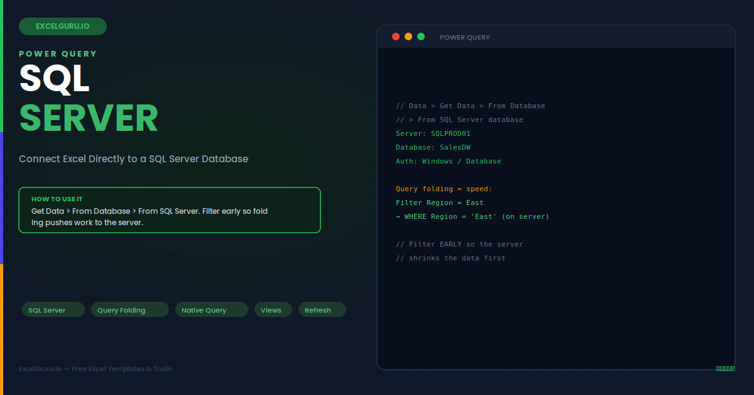
Task: Select the Refresh tag
Action: tap(322, 309)
